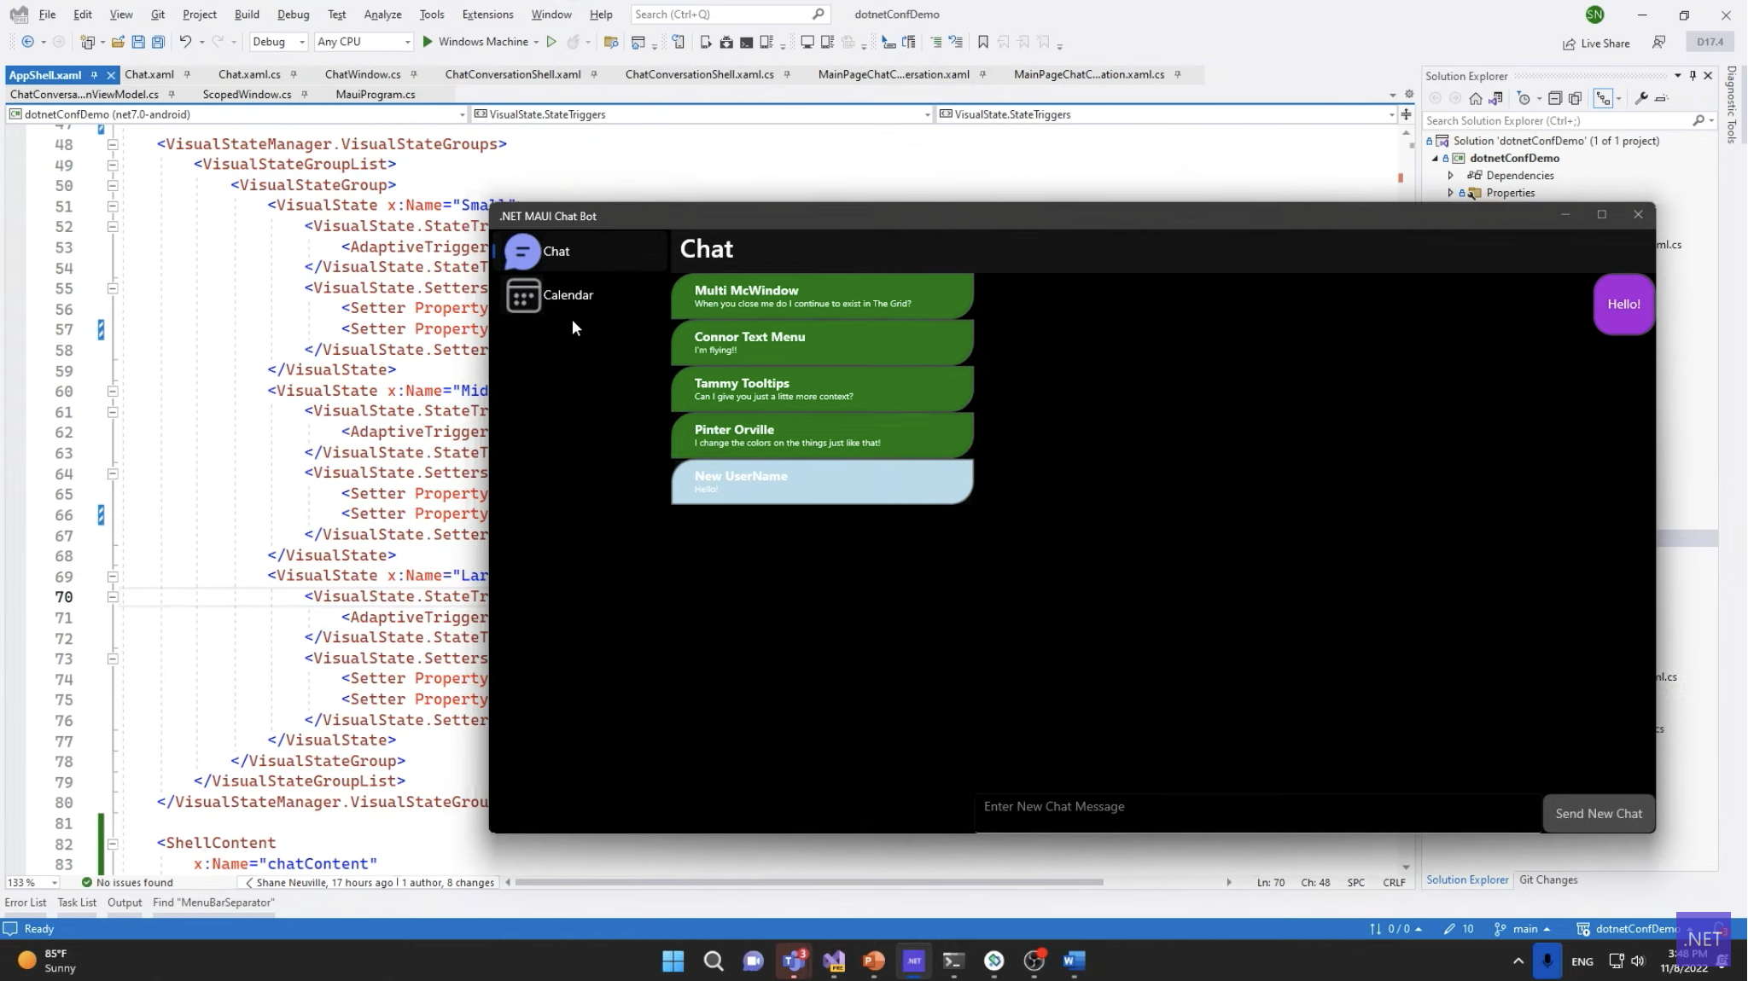Toggle pin on ChatWindow.cs tab
This screenshot has width=1748, height=981.
point(414,75)
